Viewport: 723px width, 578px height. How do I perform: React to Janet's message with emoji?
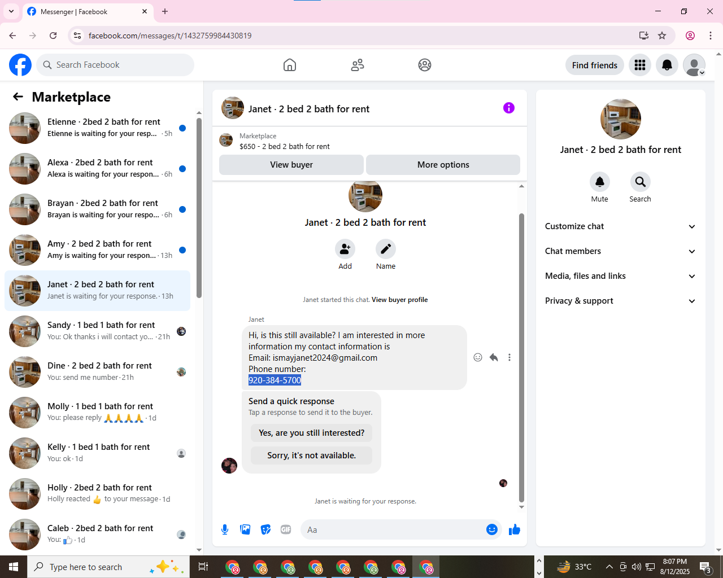click(478, 357)
